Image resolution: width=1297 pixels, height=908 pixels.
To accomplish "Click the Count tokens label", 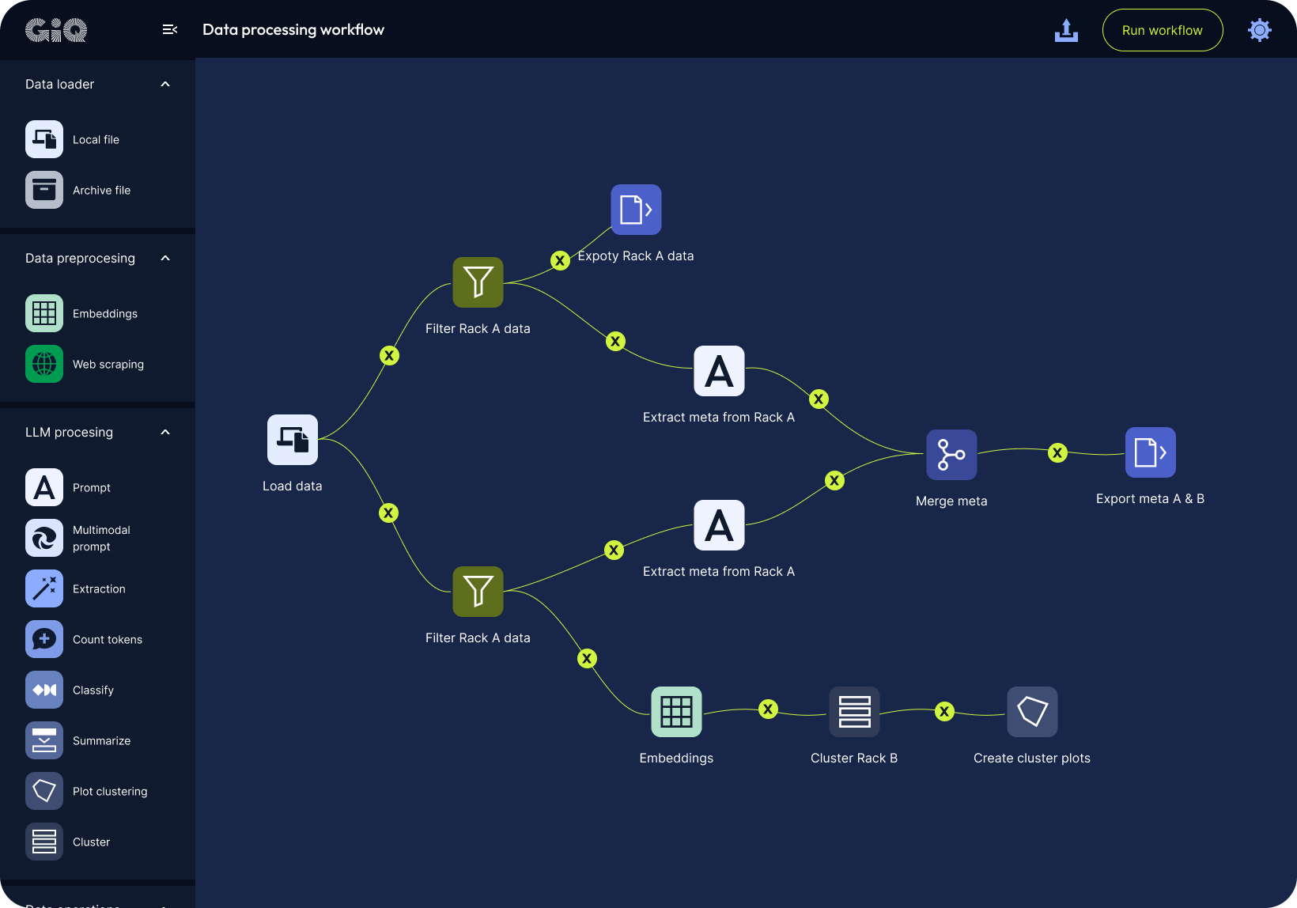I will tap(108, 639).
